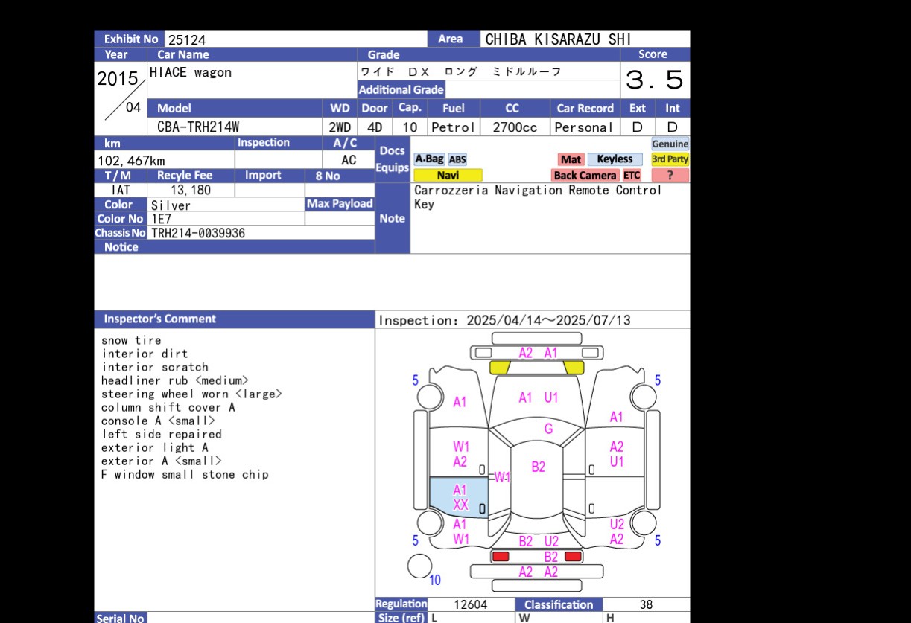Click the 'F window small stone chip' comment
The height and width of the screenshot is (623, 911).
click(x=185, y=474)
